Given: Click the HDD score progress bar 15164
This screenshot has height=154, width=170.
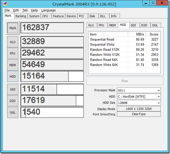Looking at the screenshot, I should (52, 76).
